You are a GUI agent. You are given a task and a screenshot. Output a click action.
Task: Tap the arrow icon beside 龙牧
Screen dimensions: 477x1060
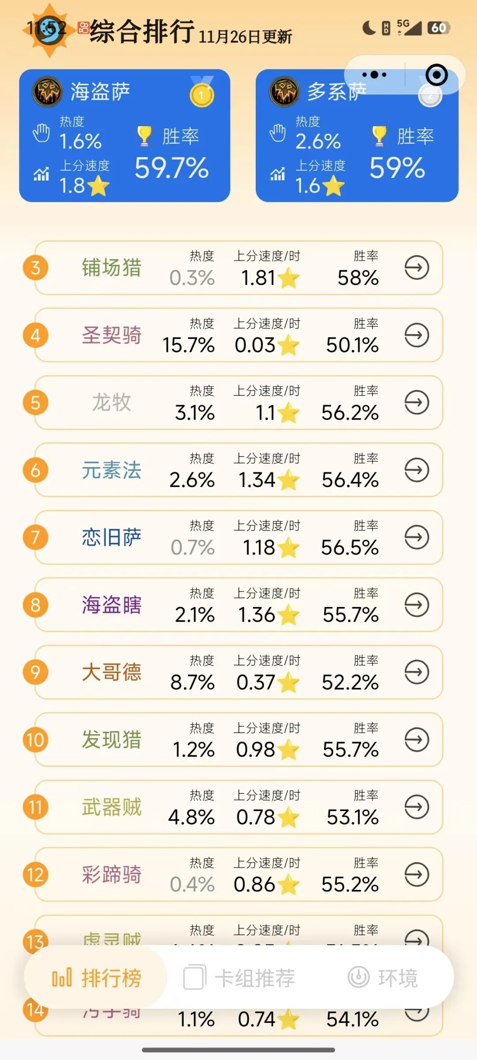coord(417,402)
